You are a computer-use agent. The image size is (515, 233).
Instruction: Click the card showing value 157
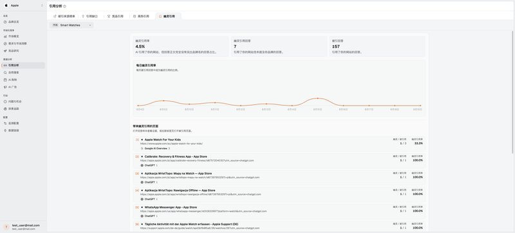pyautogui.click(x=377, y=46)
